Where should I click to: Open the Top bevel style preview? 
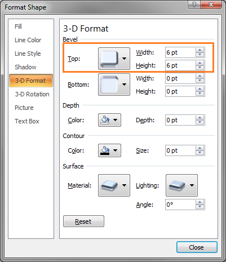click(x=109, y=59)
